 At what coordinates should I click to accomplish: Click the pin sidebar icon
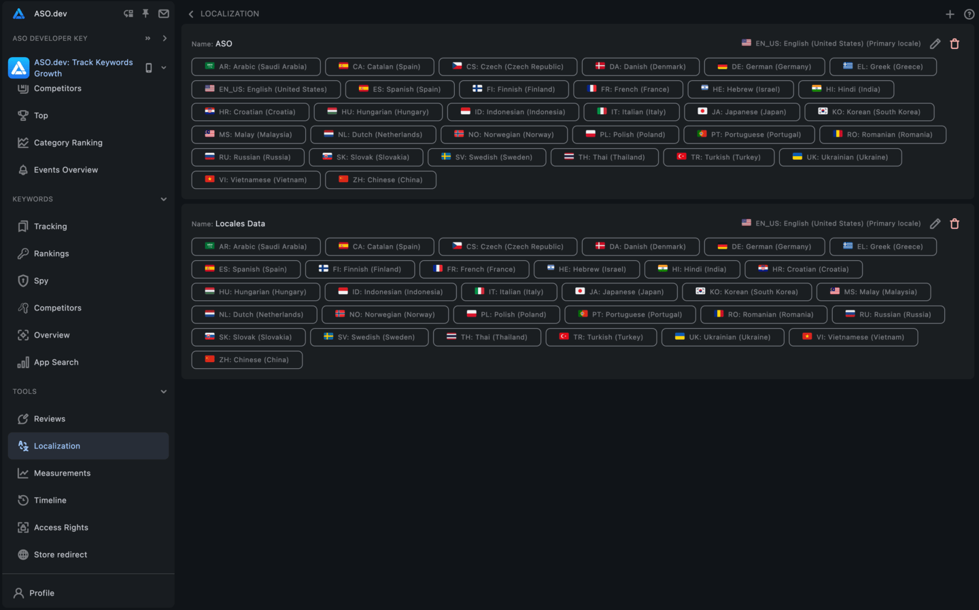(145, 14)
